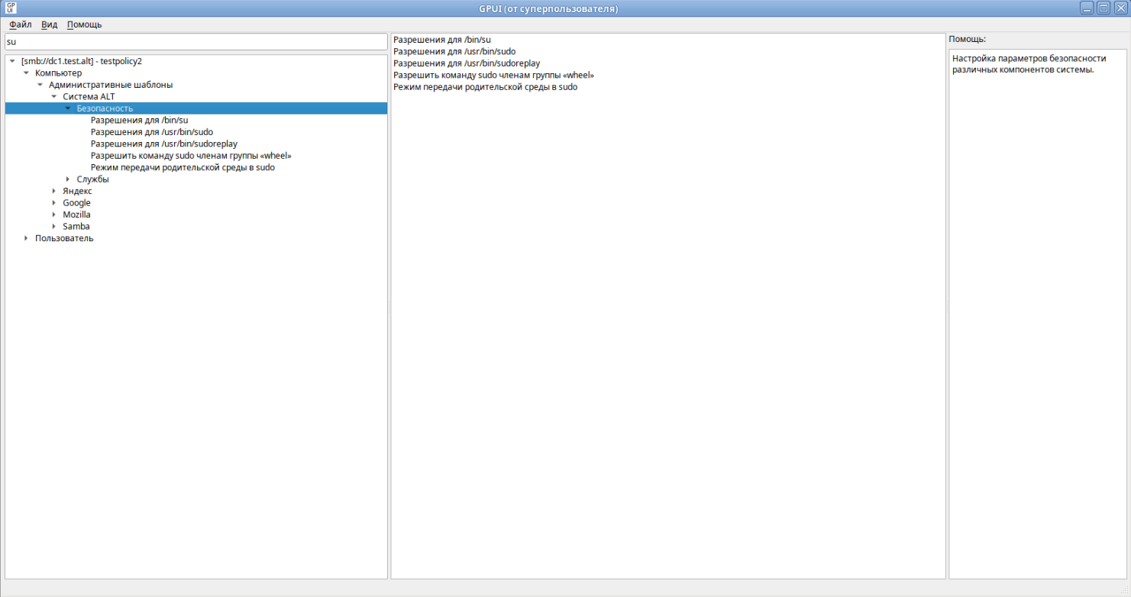
Task: Collapse the Безопасность node arrow
Action: [67, 108]
